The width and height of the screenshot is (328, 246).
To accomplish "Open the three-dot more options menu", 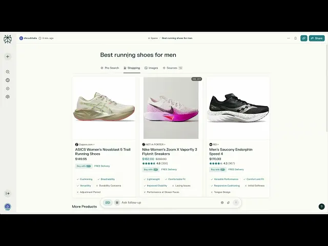I will click(289, 38).
